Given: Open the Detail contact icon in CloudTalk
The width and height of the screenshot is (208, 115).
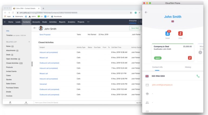Looking at the screenshot, I should 168,33.
